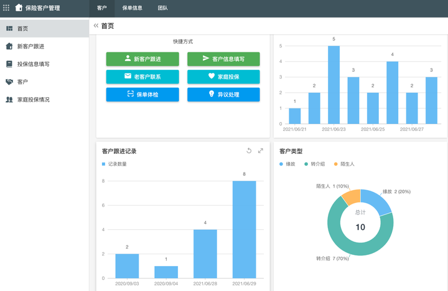Collapse the sidebar with double chevron
Image resolution: width=448 pixels, height=291 pixels.
tap(96, 26)
